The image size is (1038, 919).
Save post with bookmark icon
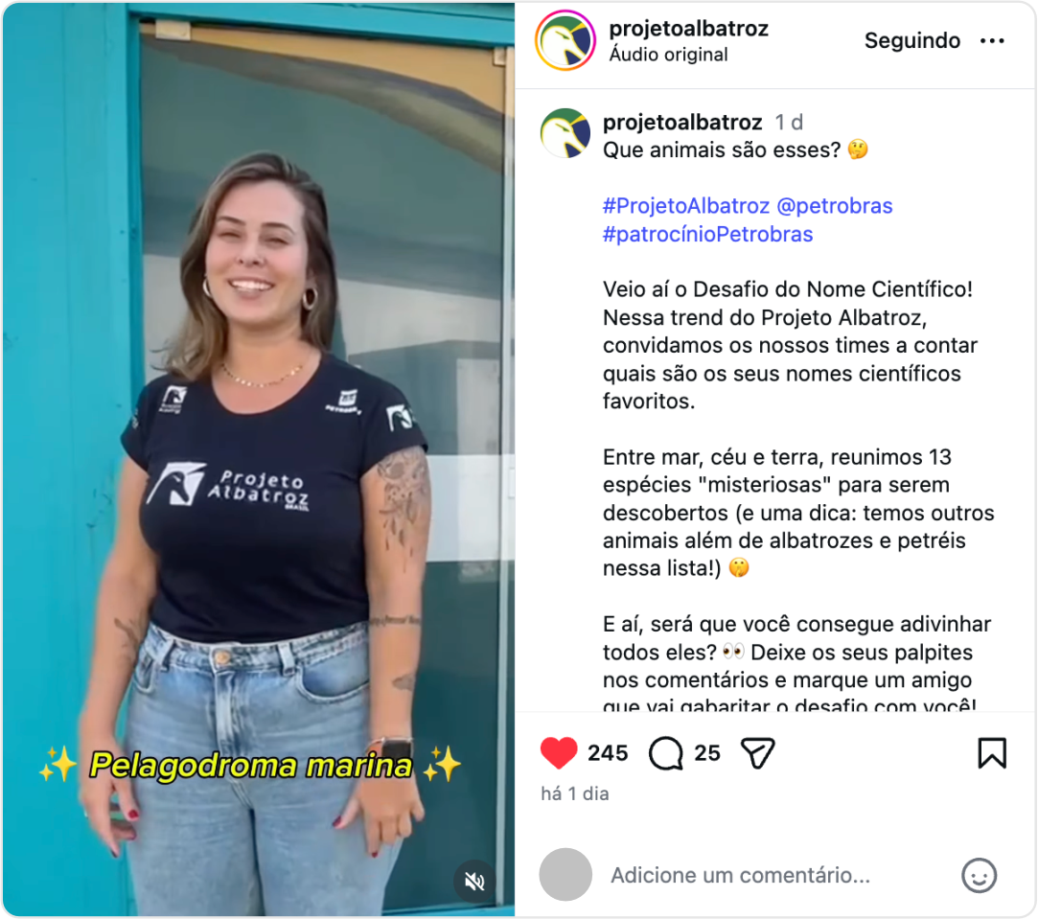point(992,753)
